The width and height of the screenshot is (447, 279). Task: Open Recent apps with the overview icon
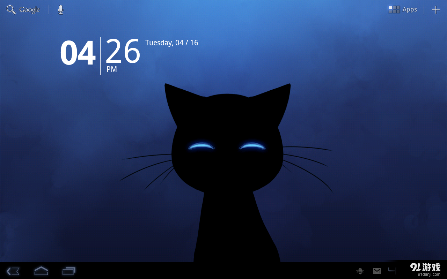(69, 271)
